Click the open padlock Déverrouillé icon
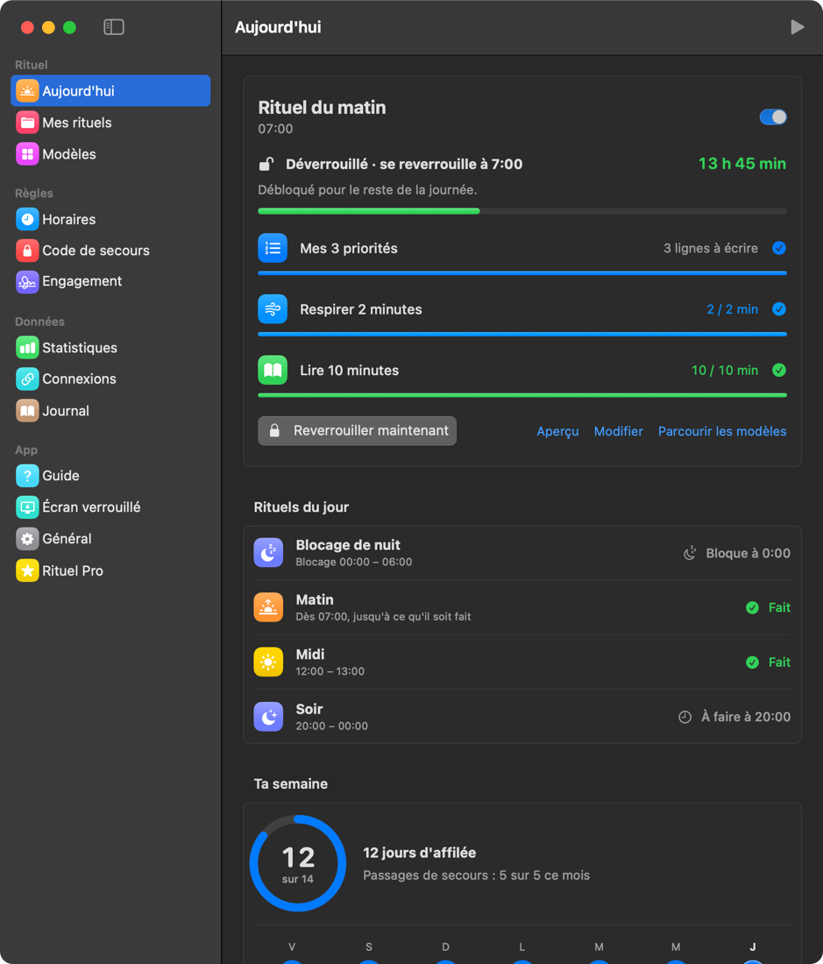Screen dimensions: 823x964 266,164
